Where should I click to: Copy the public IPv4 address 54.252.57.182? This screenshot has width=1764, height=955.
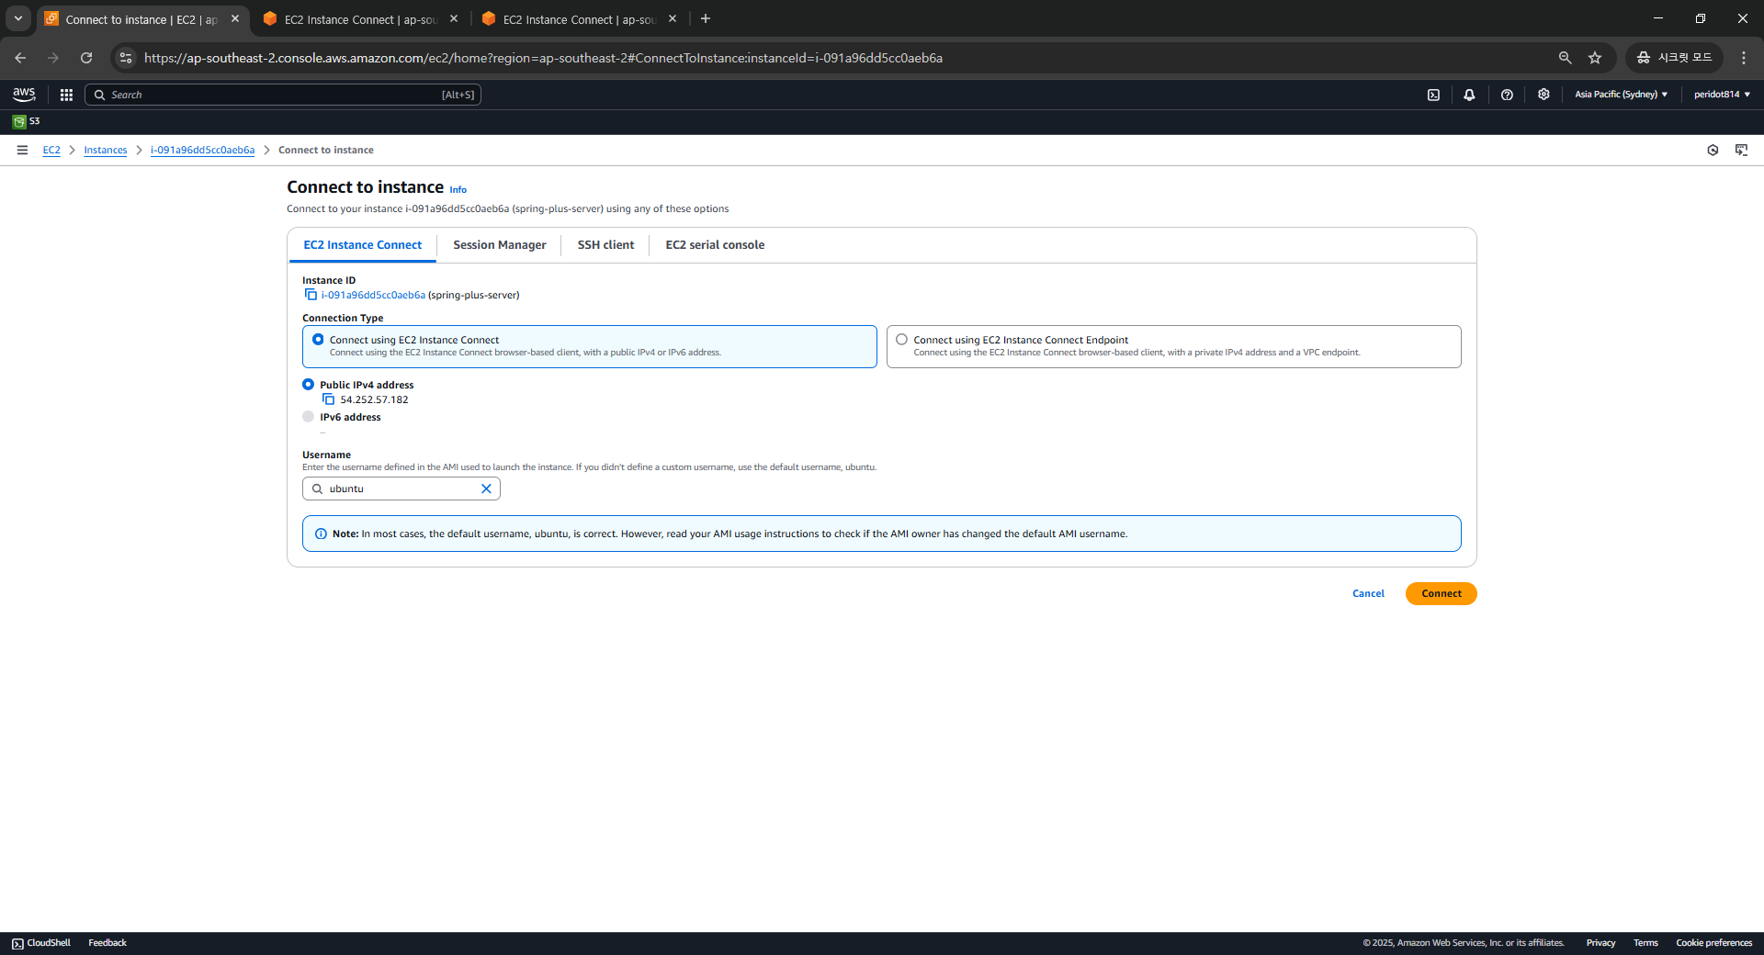[328, 399]
